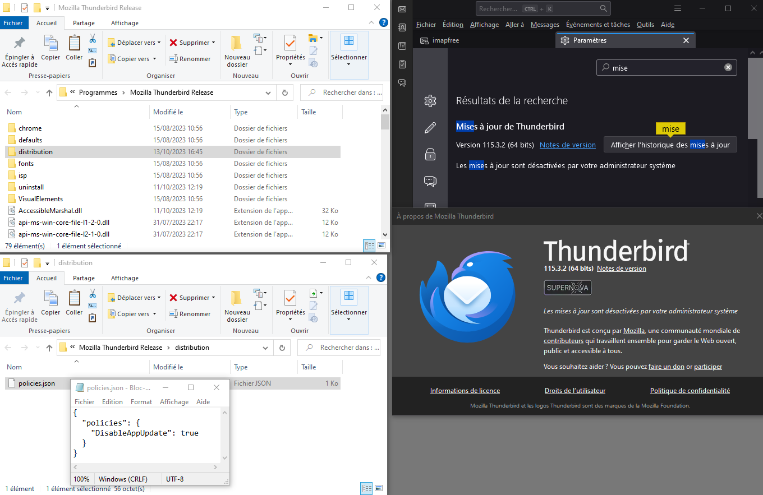Open Notes de version link in Paramètres
763x495 pixels.
pos(568,145)
